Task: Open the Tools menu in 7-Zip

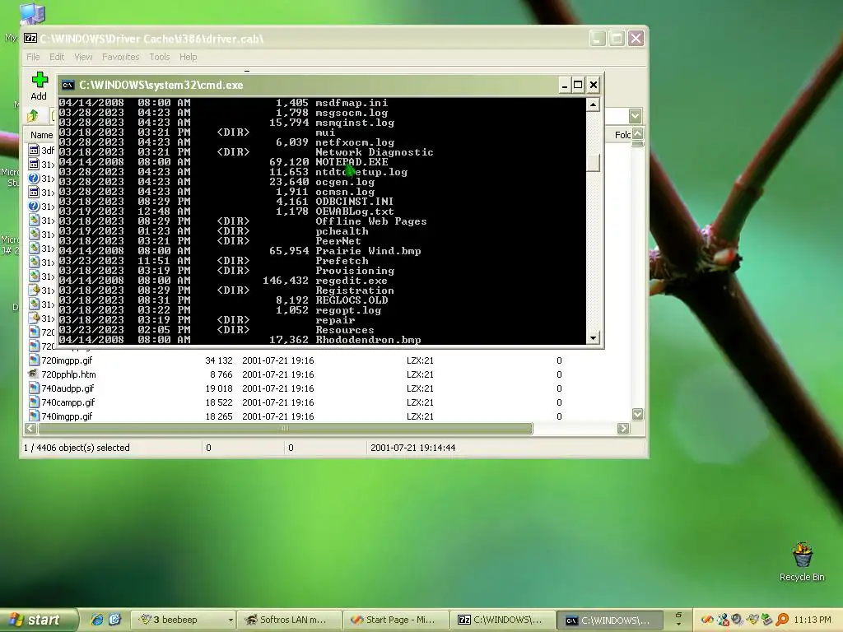Action: coord(159,57)
